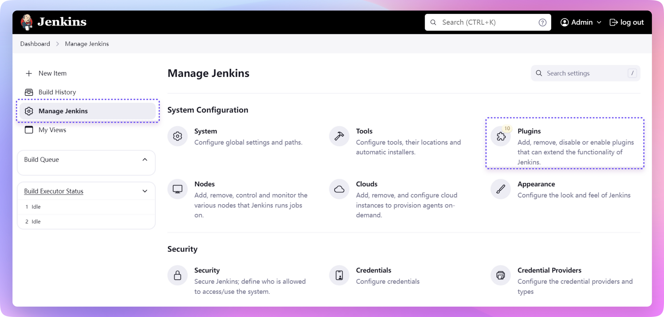664x317 pixels.
Task: Open the System configuration item
Action: point(235,136)
